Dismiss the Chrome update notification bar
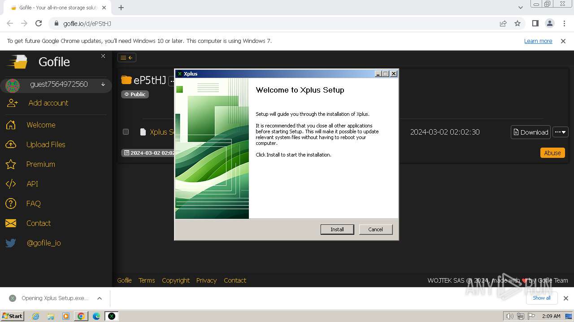Image resolution: width=574 pixels, height=322 pixels. click(563, 41)
